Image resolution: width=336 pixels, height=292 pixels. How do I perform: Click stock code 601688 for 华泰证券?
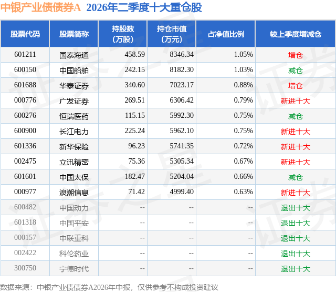pyautogui.click(x=25, y=85)
